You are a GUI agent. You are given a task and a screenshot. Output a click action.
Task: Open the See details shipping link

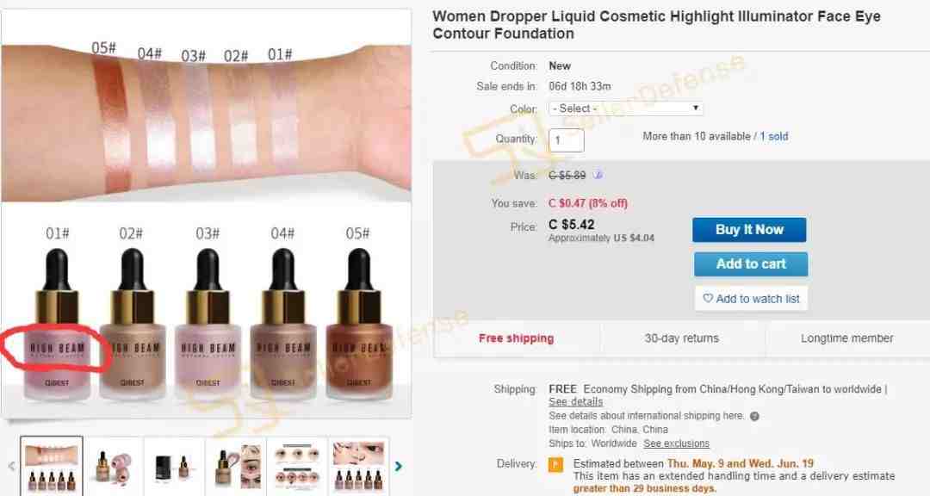575,401
